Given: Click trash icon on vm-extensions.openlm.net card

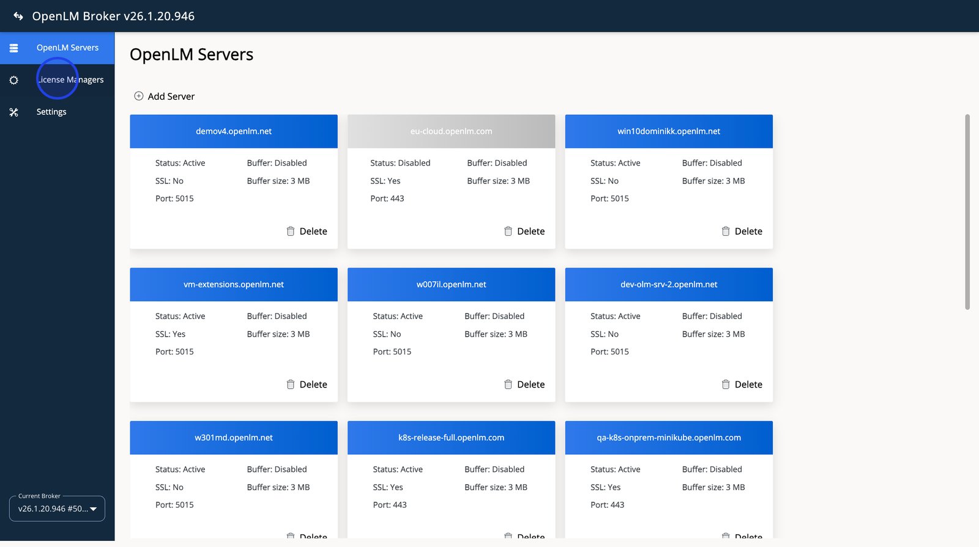Looking at the screenshot, I should click(291, 384).
